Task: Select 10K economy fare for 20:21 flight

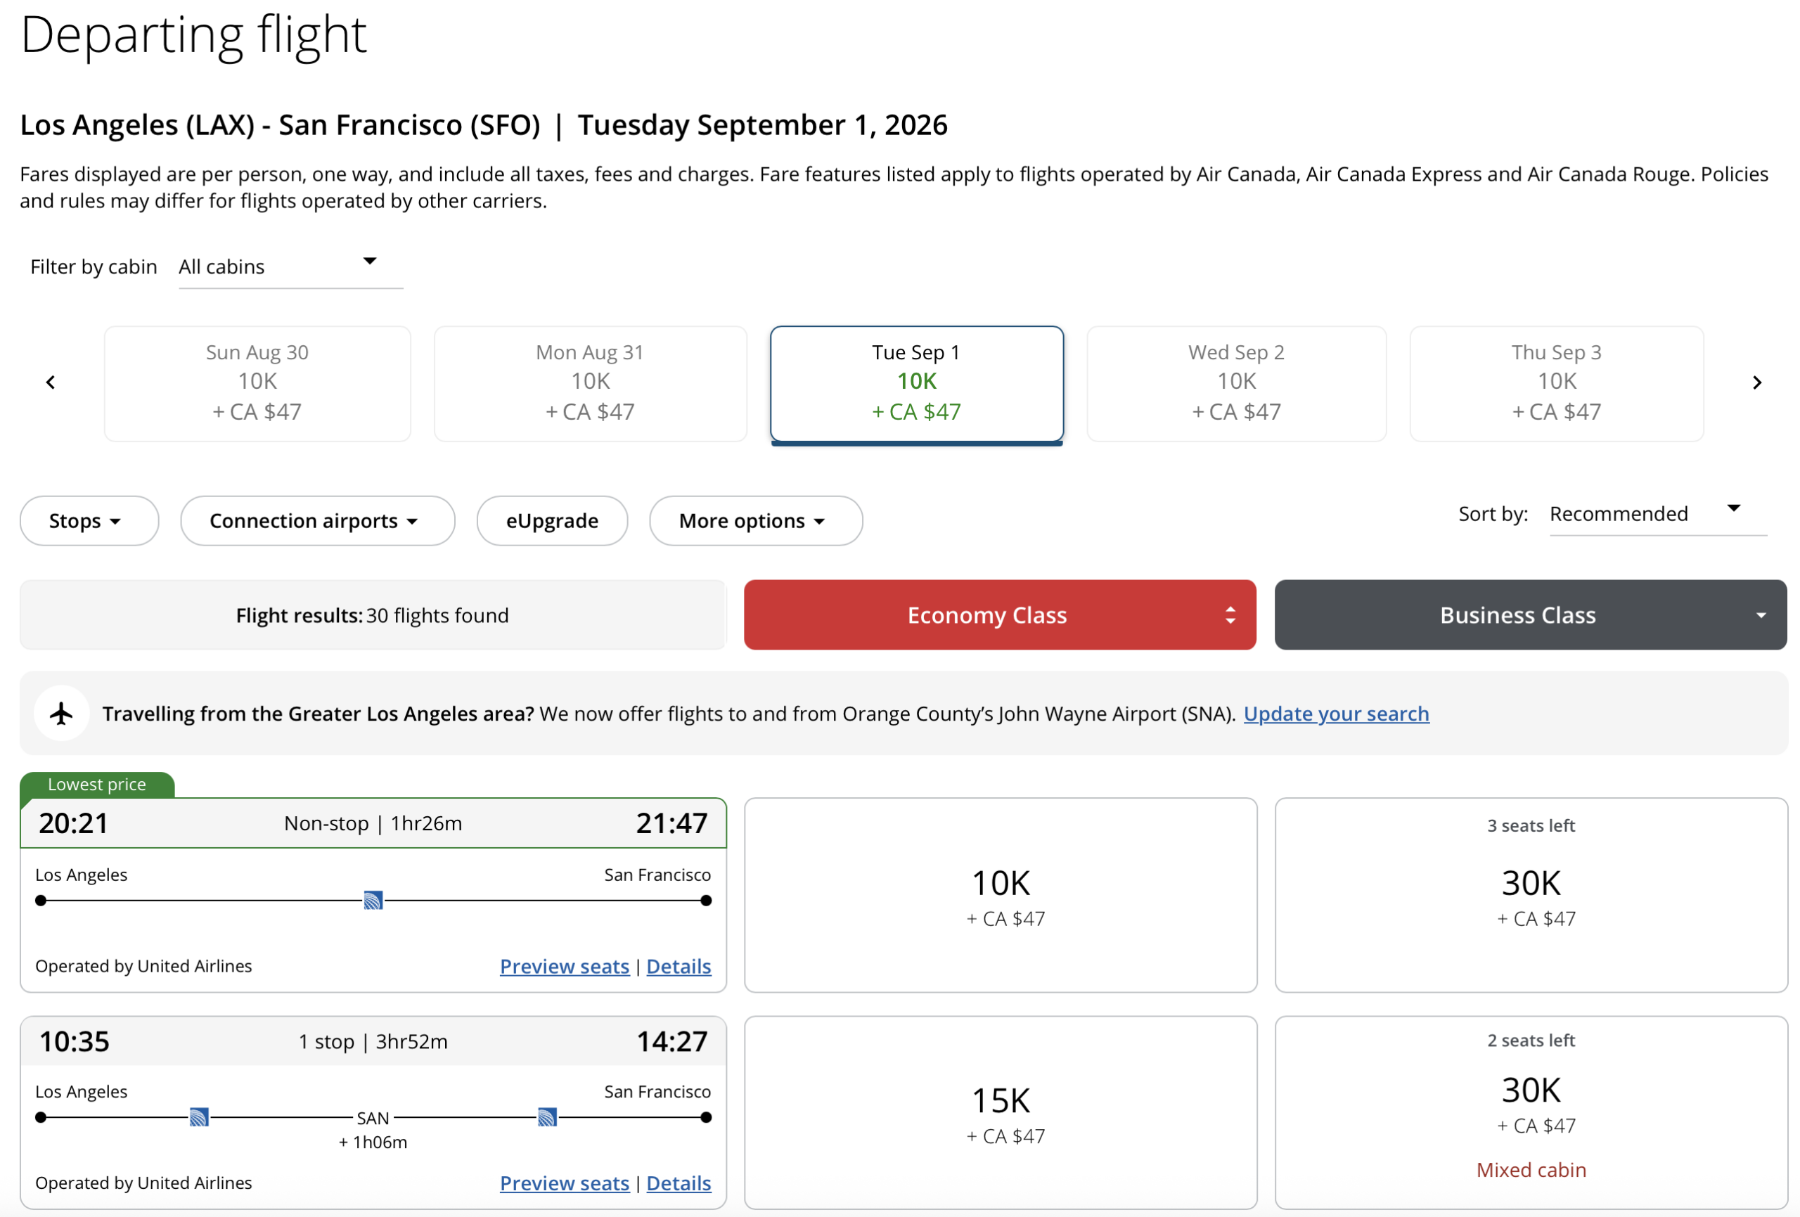Action: (x=1001, y=895)
